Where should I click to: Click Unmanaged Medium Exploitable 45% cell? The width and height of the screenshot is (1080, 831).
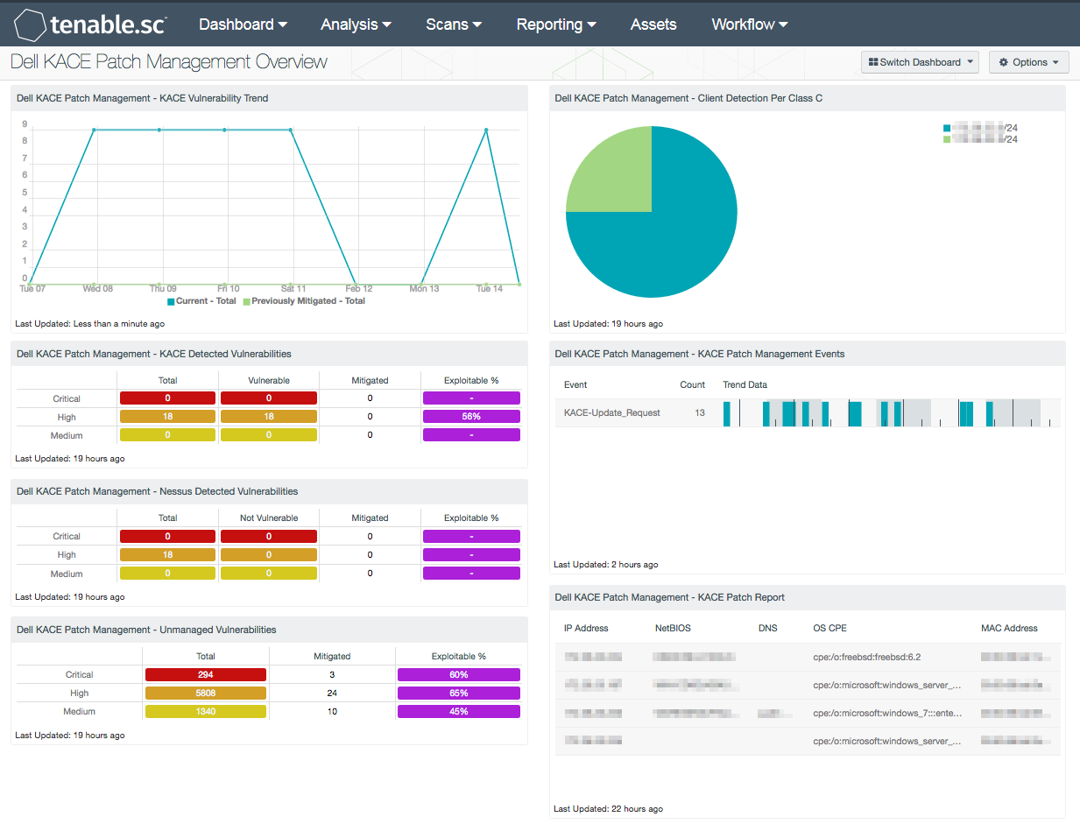(459, 712)
